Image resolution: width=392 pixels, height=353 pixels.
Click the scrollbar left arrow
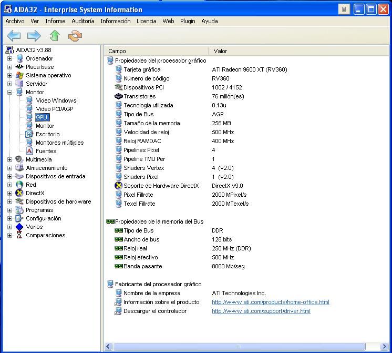108,347
